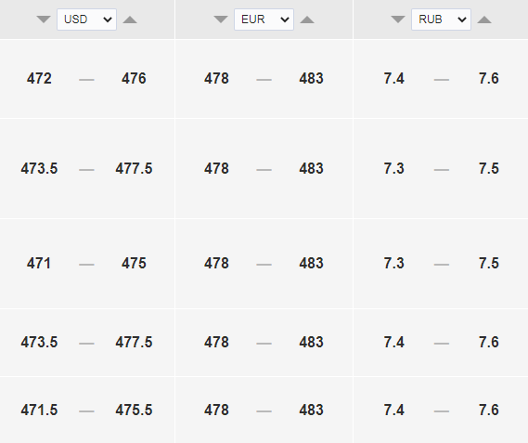Image resolution: width=528 pixels, height=443 pixels.
Task: Click second row 477.5 USD sell rate
Action: 134,169
